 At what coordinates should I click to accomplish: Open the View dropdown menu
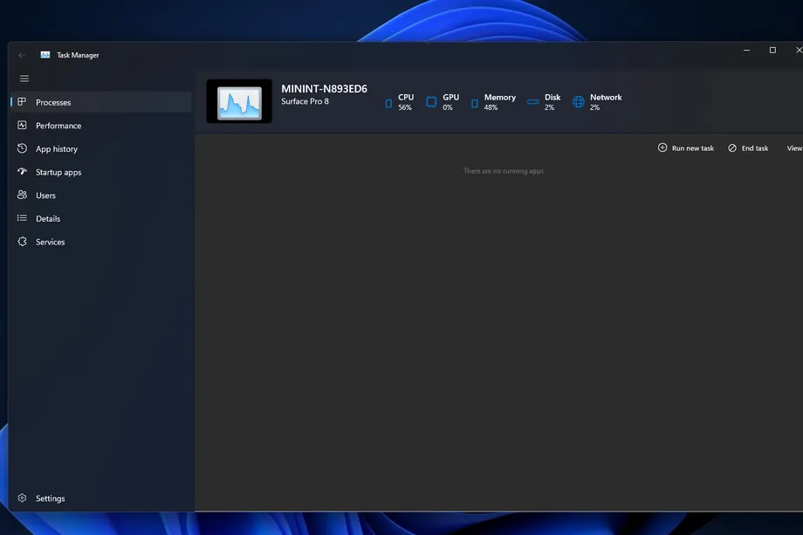793,147
